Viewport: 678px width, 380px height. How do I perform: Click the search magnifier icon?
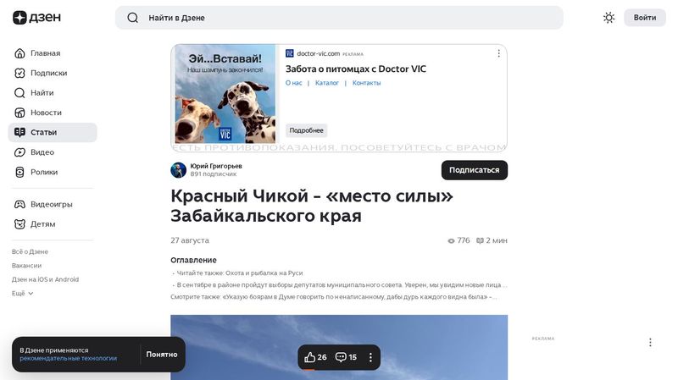point(132,18)
